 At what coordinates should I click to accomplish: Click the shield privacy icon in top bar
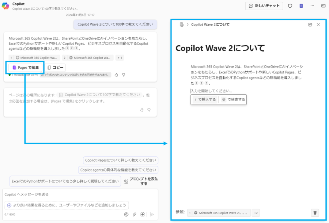click(x=290, y=5)
